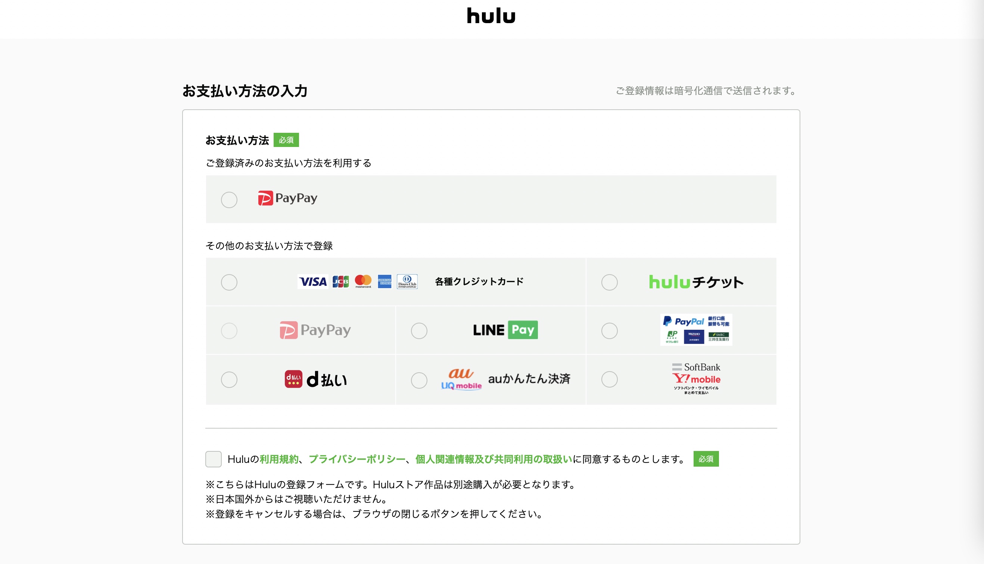Select the hulu チケット radio button
The image size is (984, 564).
(610, 282)
